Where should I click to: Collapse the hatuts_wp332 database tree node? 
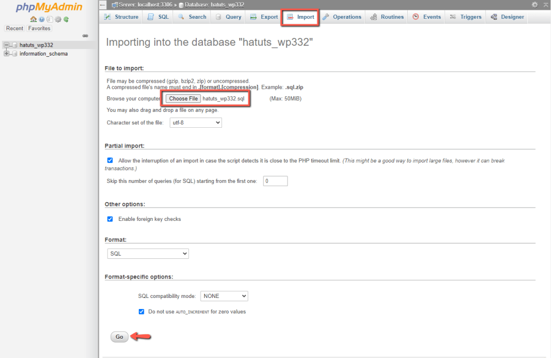(6, 45)
